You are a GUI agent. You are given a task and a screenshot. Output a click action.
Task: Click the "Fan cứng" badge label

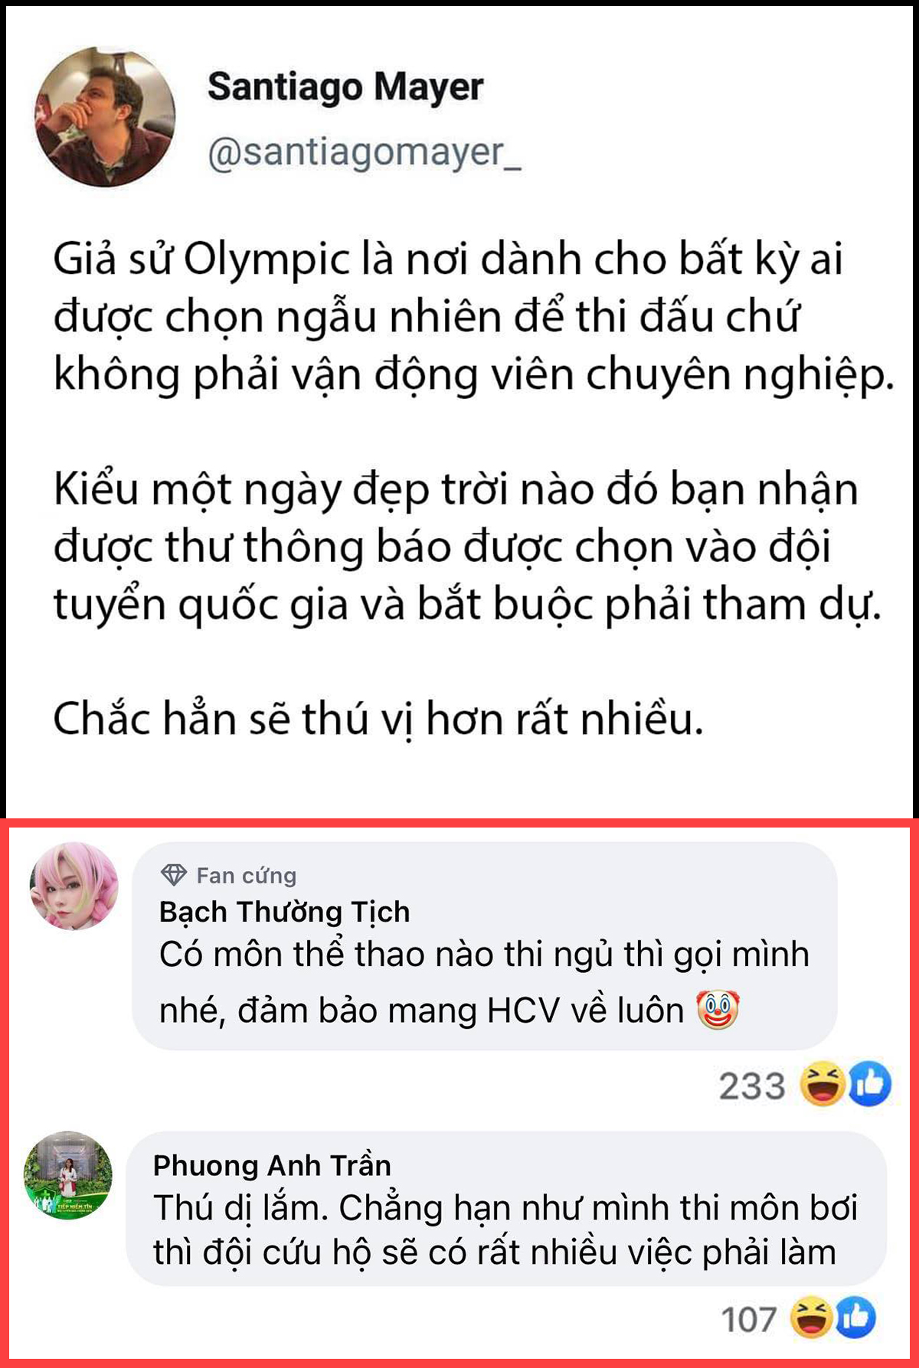pyautogui.click(x=247, y=875)
